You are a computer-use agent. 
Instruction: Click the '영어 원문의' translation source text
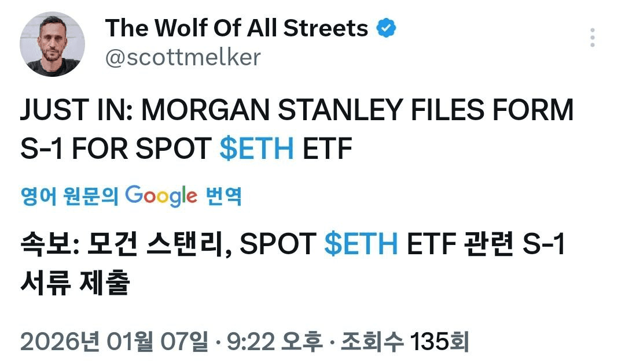point(69,198)
